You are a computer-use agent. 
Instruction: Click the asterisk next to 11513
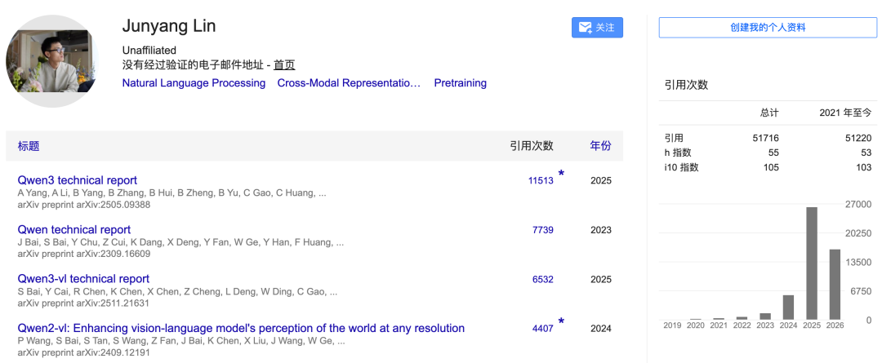tap(561, 174)
